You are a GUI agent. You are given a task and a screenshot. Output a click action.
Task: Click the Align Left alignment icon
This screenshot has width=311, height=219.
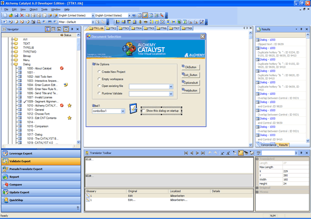pyautogui.click(x=118, y=22)
